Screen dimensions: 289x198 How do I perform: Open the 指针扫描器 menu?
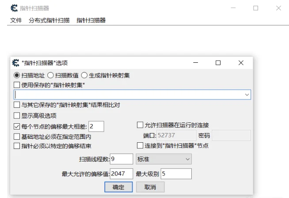coord(91,20)
